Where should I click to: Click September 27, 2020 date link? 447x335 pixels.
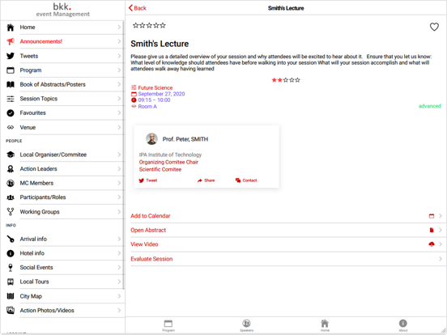[x=161, y=94]
